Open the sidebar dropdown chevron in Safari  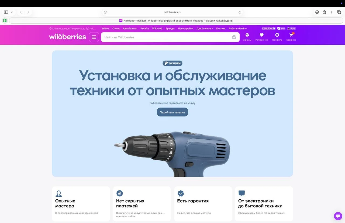coord(12,12)
